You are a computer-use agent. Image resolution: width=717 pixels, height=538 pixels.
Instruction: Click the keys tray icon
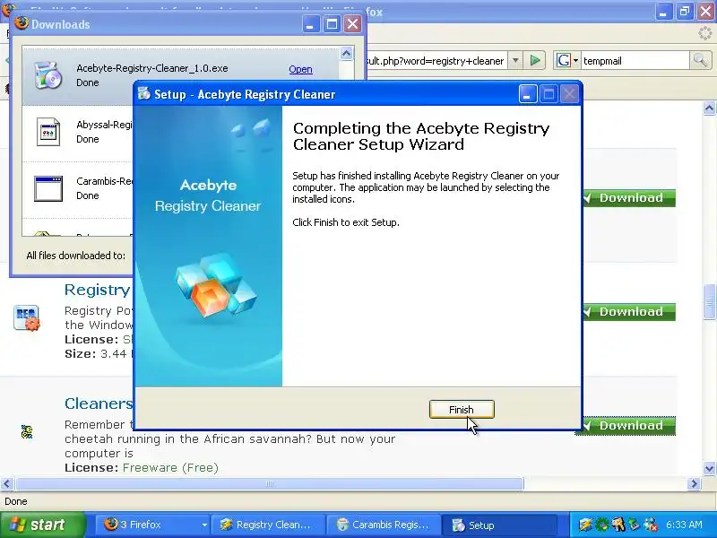coord(618,525)
